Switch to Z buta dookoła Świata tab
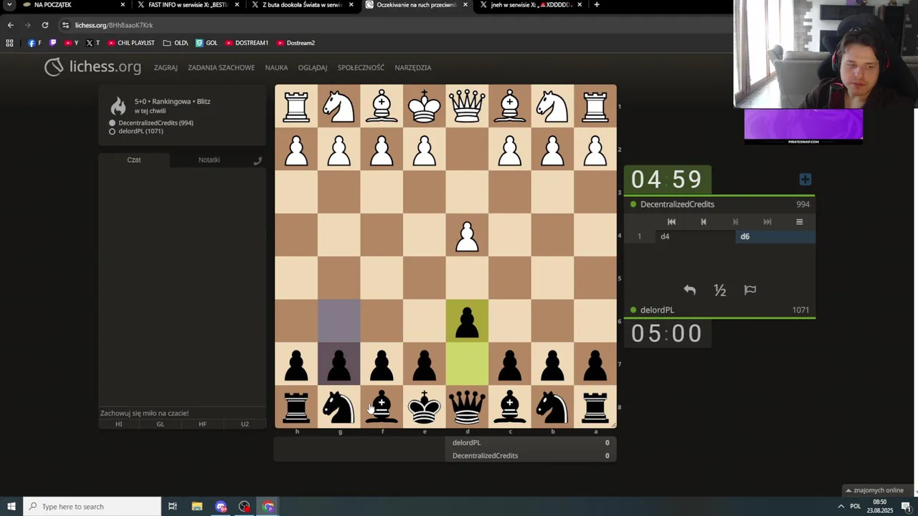The height and width of the screenshot is (516, 918). point(302,5)
